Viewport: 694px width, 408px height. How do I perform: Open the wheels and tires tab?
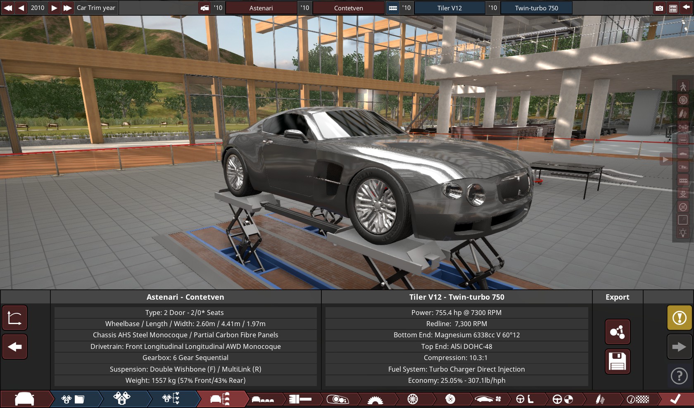pos(413,399)
